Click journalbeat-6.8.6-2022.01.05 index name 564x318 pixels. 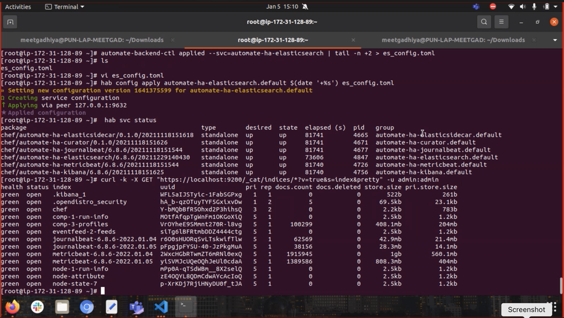tap(104, 247)
